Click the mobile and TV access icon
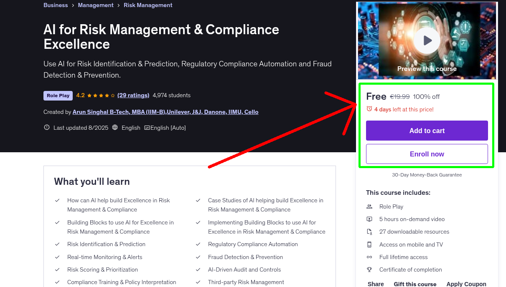The width and height of the screenshot is (506, 287). [369, 244]
